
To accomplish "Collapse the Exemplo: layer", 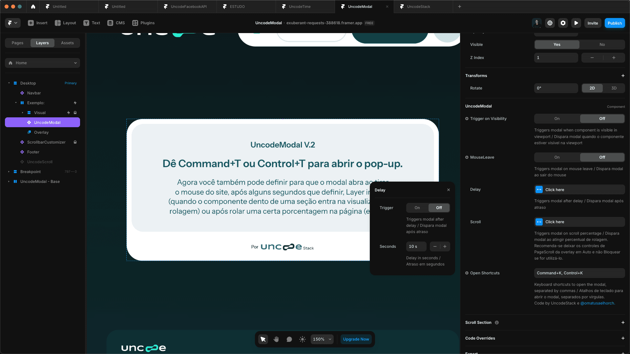I will [16, 103].
